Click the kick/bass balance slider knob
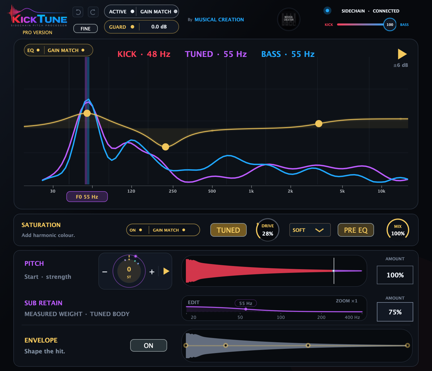 [390, 24]
